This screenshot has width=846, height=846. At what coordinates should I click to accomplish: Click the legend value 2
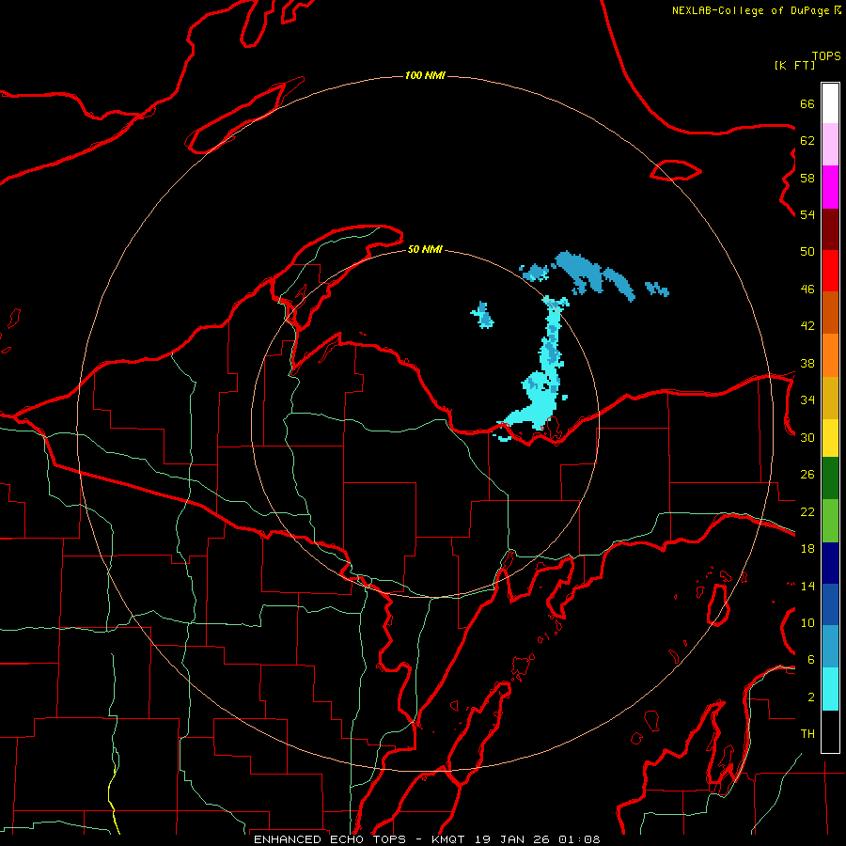click(811, 697)
